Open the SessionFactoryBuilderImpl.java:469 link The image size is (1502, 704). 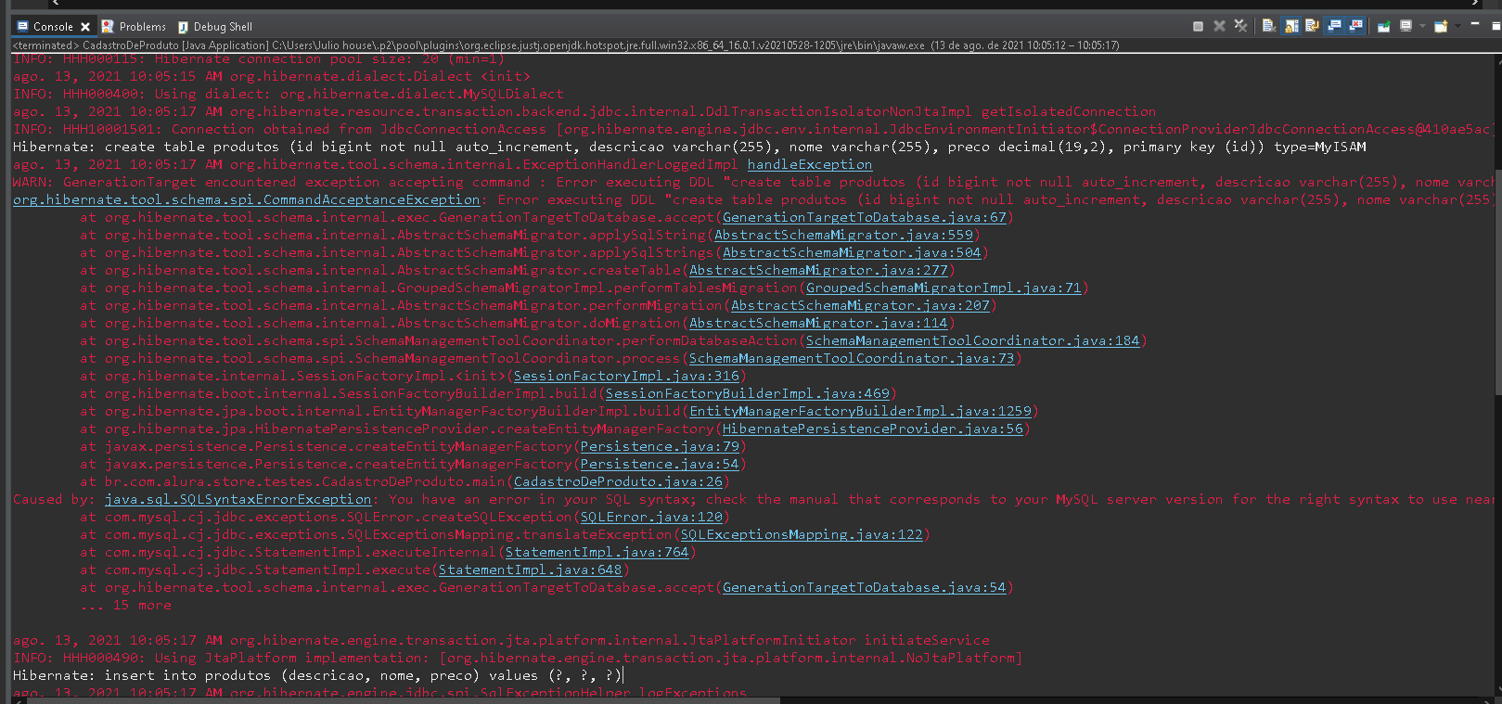pos(748,393)
